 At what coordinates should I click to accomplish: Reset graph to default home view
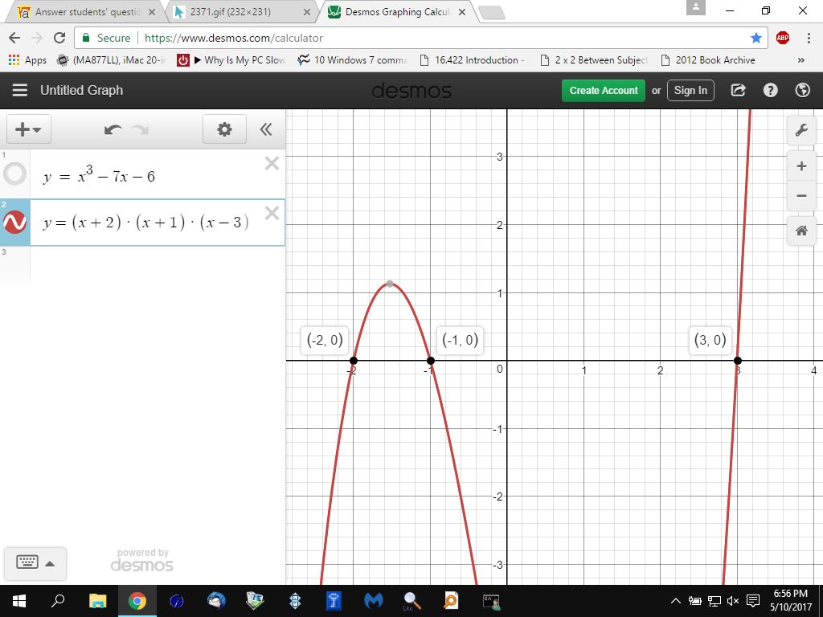point(801,231)
